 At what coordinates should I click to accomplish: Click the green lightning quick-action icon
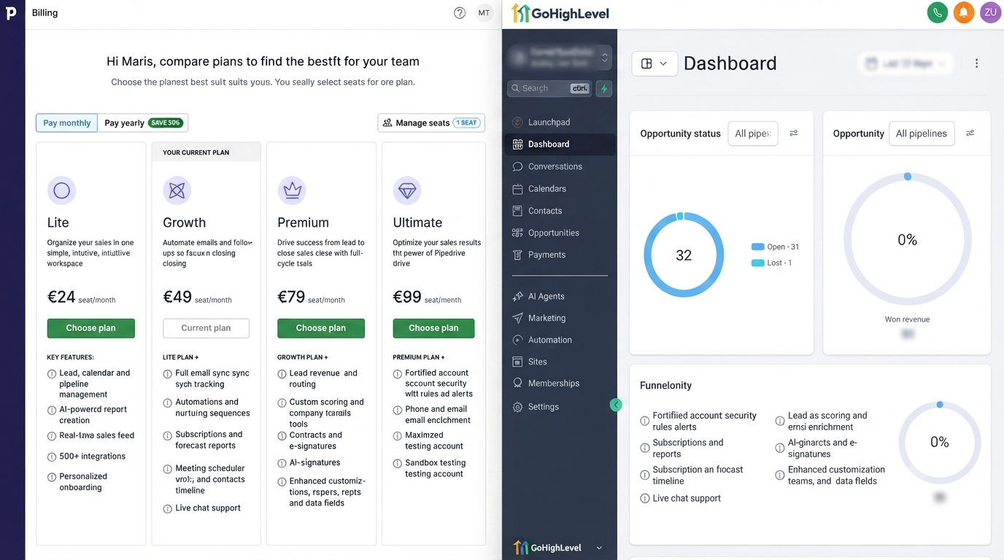604,89
